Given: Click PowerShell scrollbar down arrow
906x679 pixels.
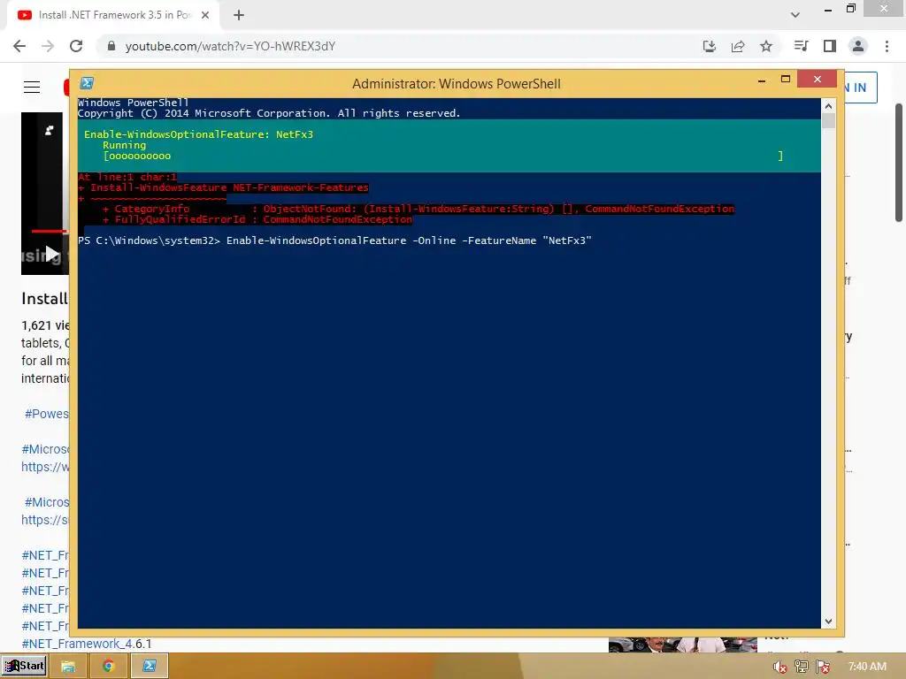Looking at the screenshot, I should click(x=828, y=622).
